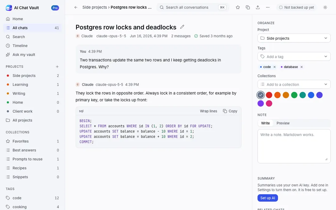Screen dimensions: 336x210
Task: Pick the indigo color swatch
Action: click(x=319, y=95)
